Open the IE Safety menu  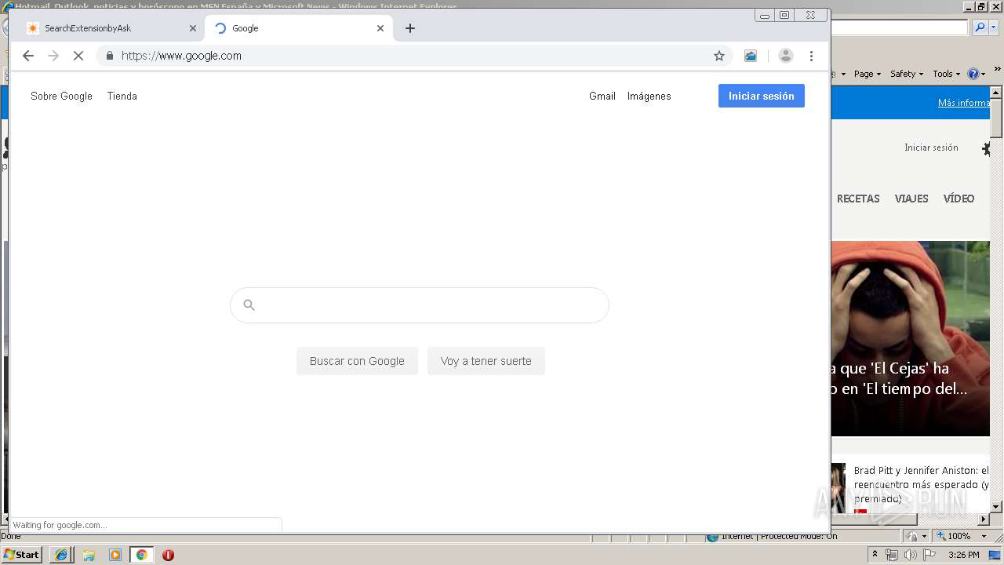click(x=907, y=74)
